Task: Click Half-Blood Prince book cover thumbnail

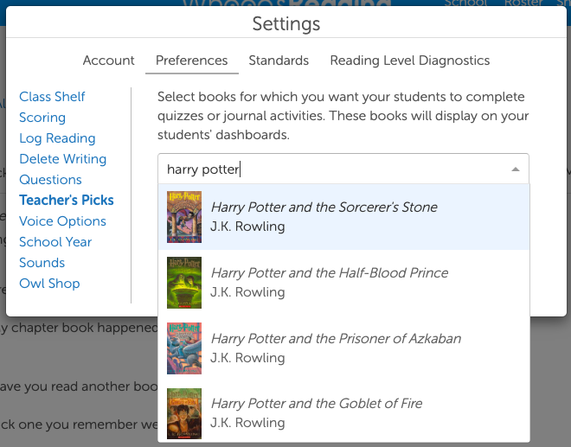Action: tap(184, 283)
